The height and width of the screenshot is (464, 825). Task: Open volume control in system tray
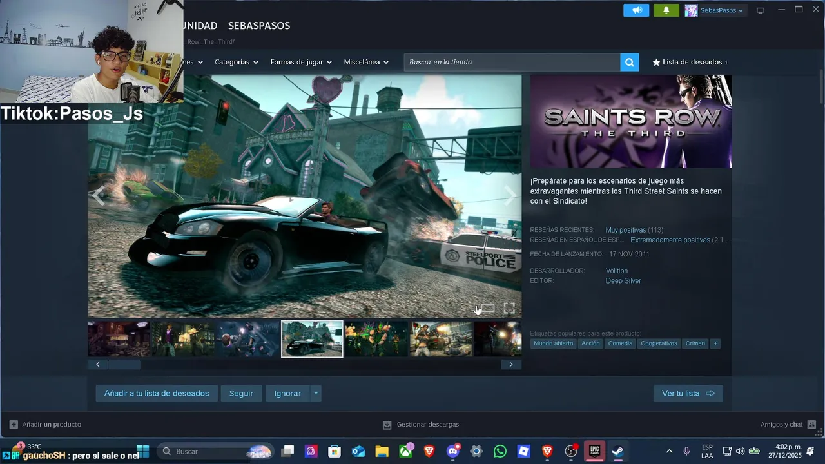739,451
